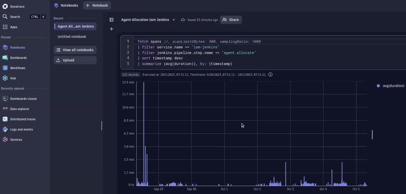Open Data explorer from Recently opened
The image size is (406, 194).
[x=20, y=109]
